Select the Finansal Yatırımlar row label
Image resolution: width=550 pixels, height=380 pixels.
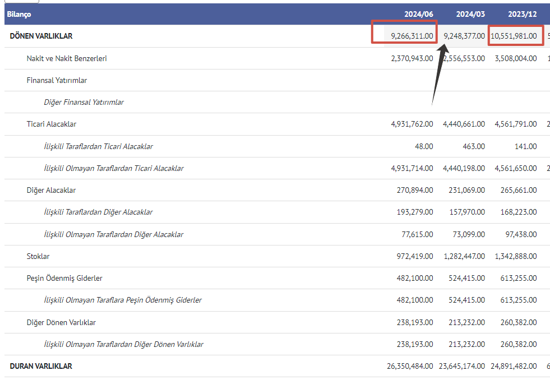pos(57,80)
